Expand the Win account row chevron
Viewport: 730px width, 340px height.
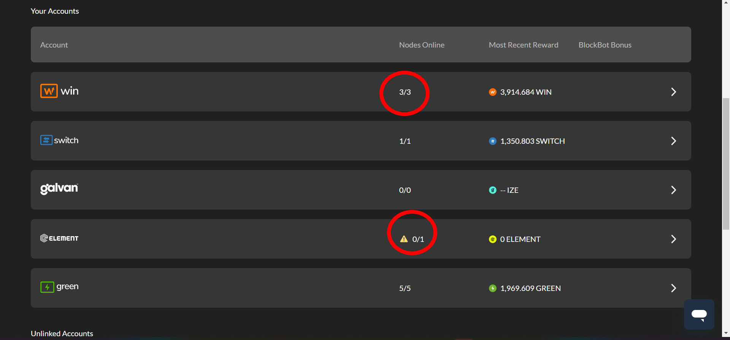click(673, 92)
